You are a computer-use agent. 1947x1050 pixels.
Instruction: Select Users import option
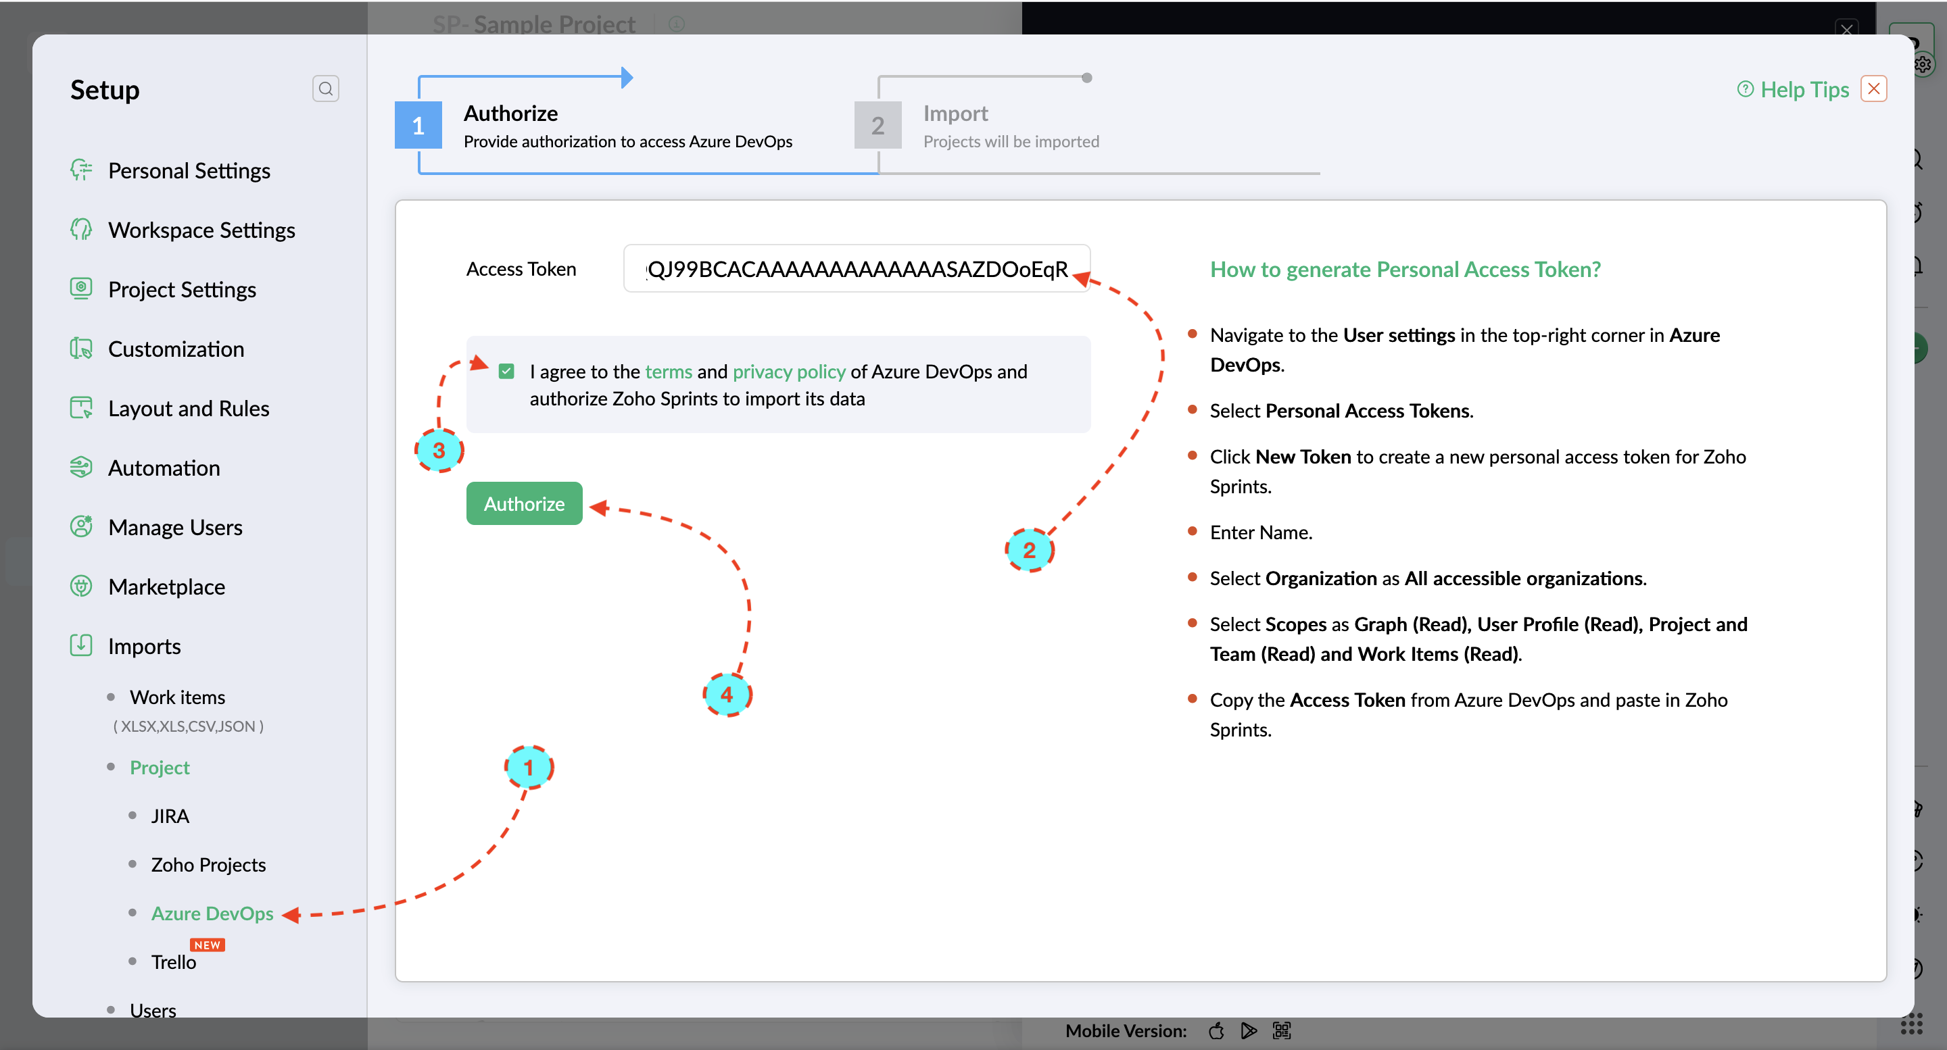pos(153,1009)
